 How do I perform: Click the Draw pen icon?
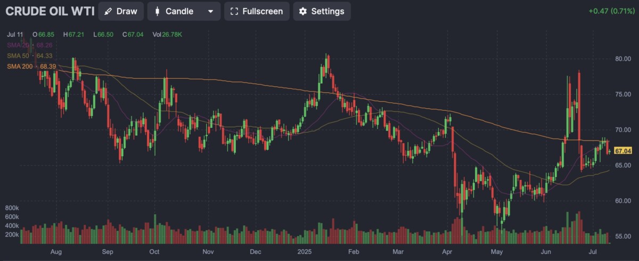108,11
